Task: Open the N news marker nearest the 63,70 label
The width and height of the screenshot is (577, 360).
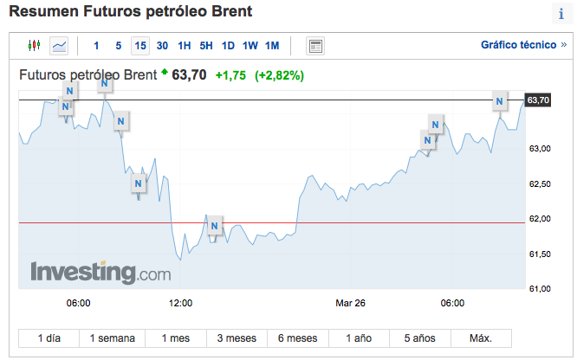Action: (x=499, y=101)
